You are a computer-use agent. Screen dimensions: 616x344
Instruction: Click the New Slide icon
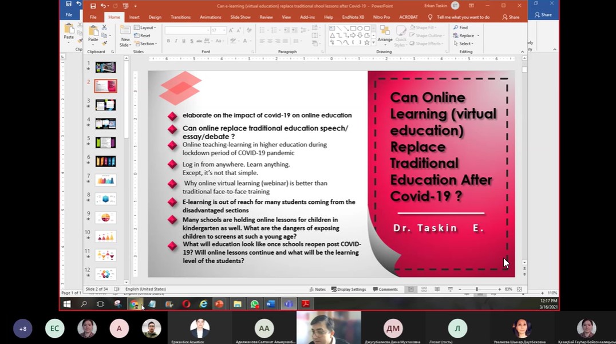click(125, 31)
